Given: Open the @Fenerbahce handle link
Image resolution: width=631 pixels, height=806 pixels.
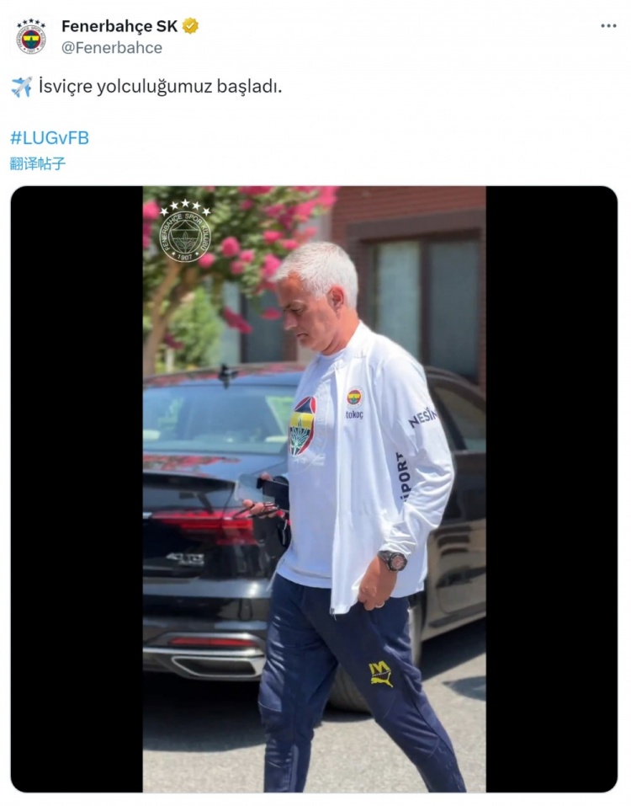Looking at the screenshot, I should pos(112,48).
